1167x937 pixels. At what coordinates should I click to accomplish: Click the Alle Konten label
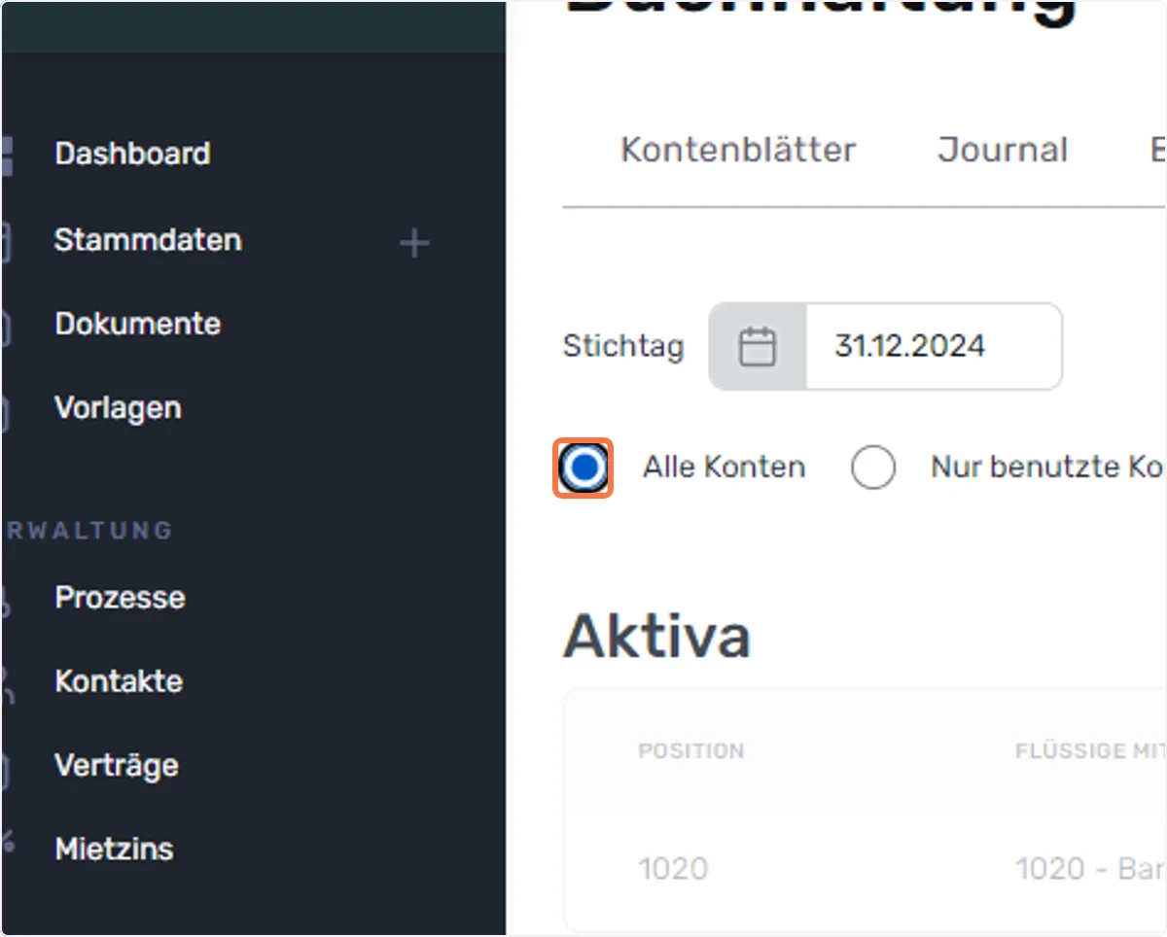tap(724, 468)
